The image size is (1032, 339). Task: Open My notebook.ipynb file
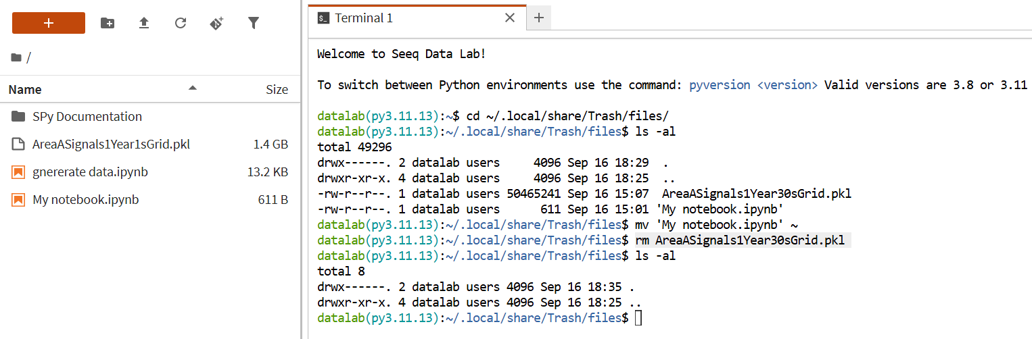click(x=85, y=200)
